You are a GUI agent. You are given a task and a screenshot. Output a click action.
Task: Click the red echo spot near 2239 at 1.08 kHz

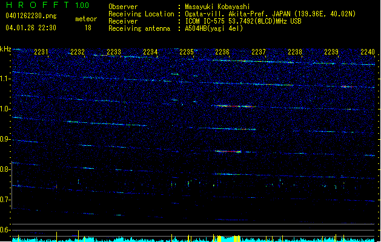(x=346, y=87)
